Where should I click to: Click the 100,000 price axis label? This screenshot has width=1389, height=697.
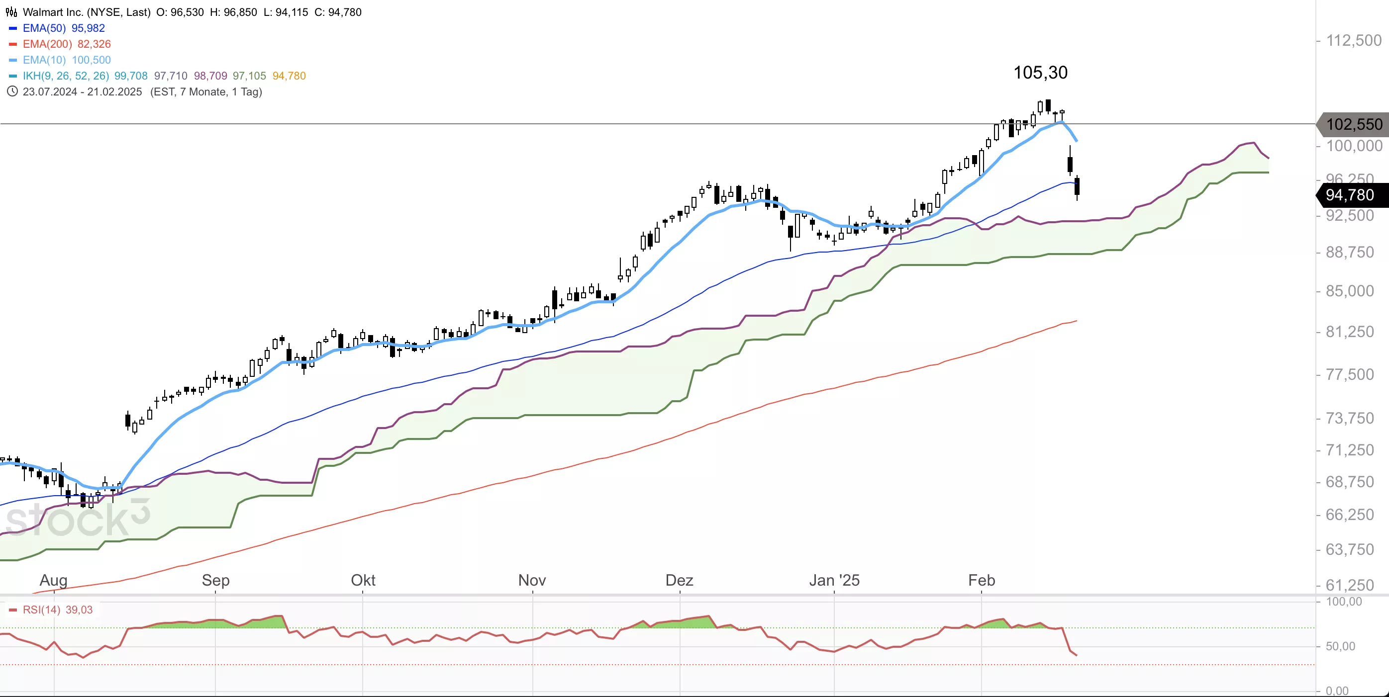[1354, 146]
